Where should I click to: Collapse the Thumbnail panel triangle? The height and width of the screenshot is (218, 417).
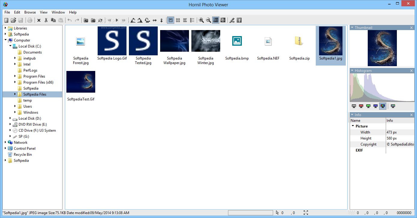coord(352,27)
